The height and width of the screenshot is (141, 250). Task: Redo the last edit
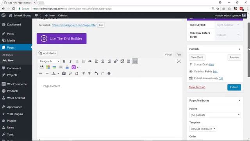(102, 73)
